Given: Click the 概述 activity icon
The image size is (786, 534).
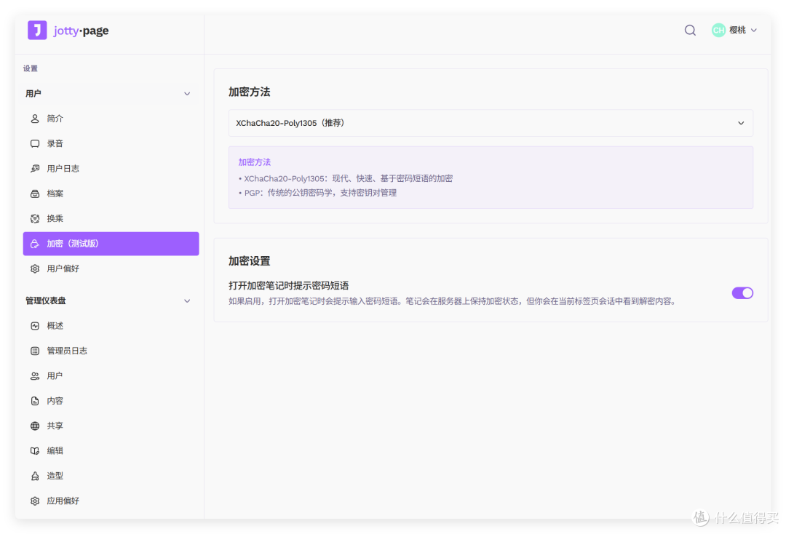Looking at the screenshot, I should [35, 326].
